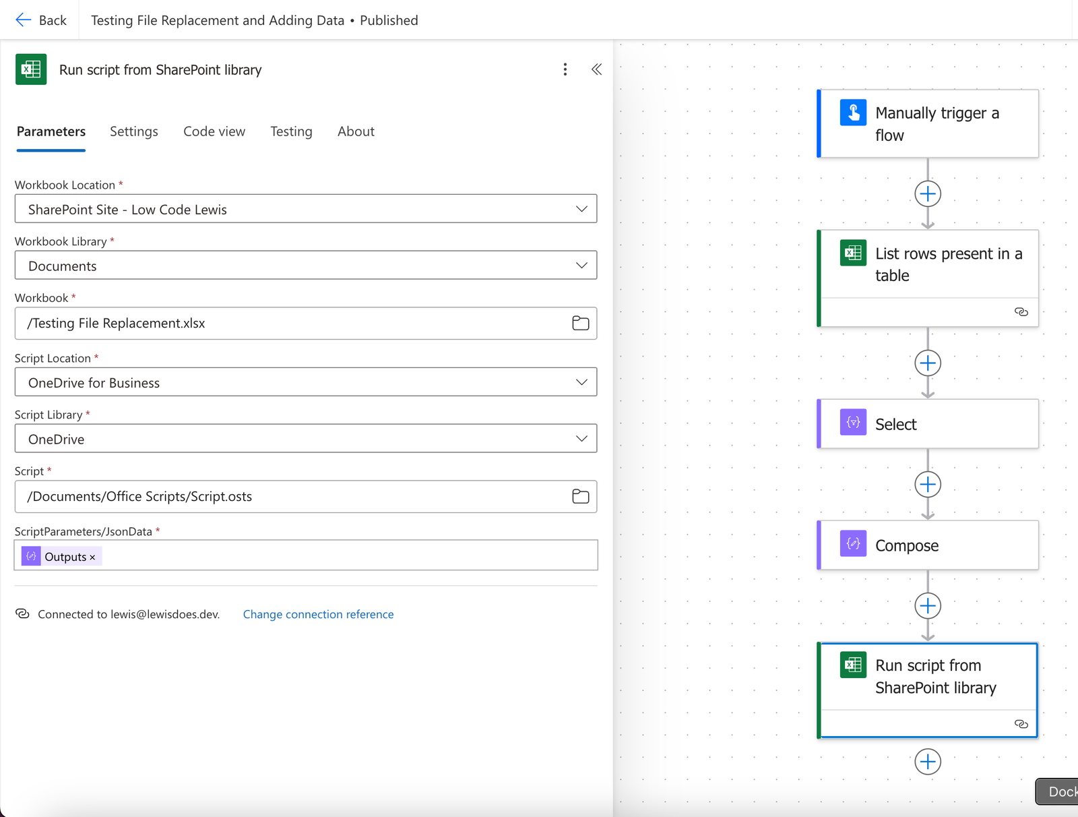The height and width of the screenshot is (817, 1078).
Task: Open the three-dot options menu
Action: click(x=565, y=69)
